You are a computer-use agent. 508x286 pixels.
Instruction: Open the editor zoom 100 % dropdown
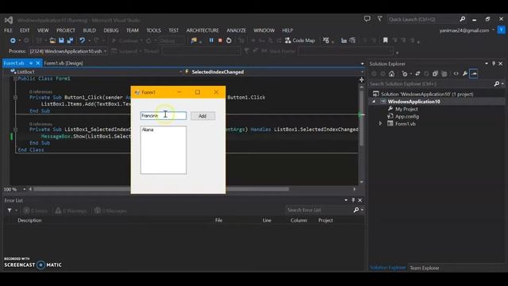pos(25,189)
